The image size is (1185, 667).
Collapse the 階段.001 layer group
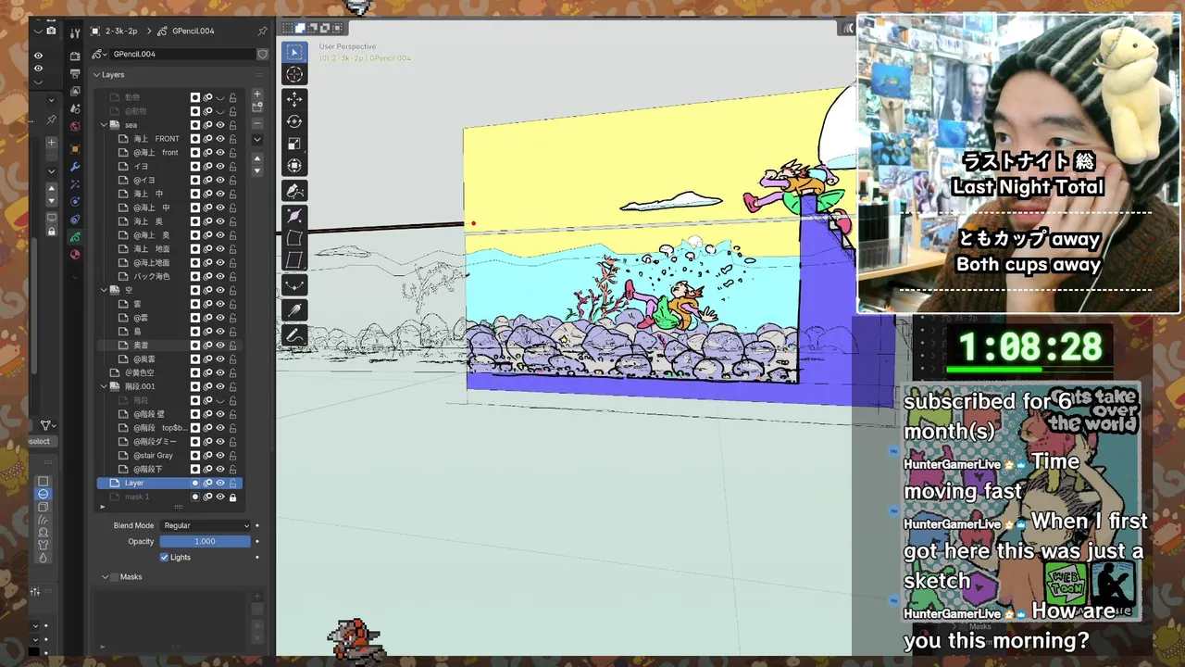pos(104,386)
